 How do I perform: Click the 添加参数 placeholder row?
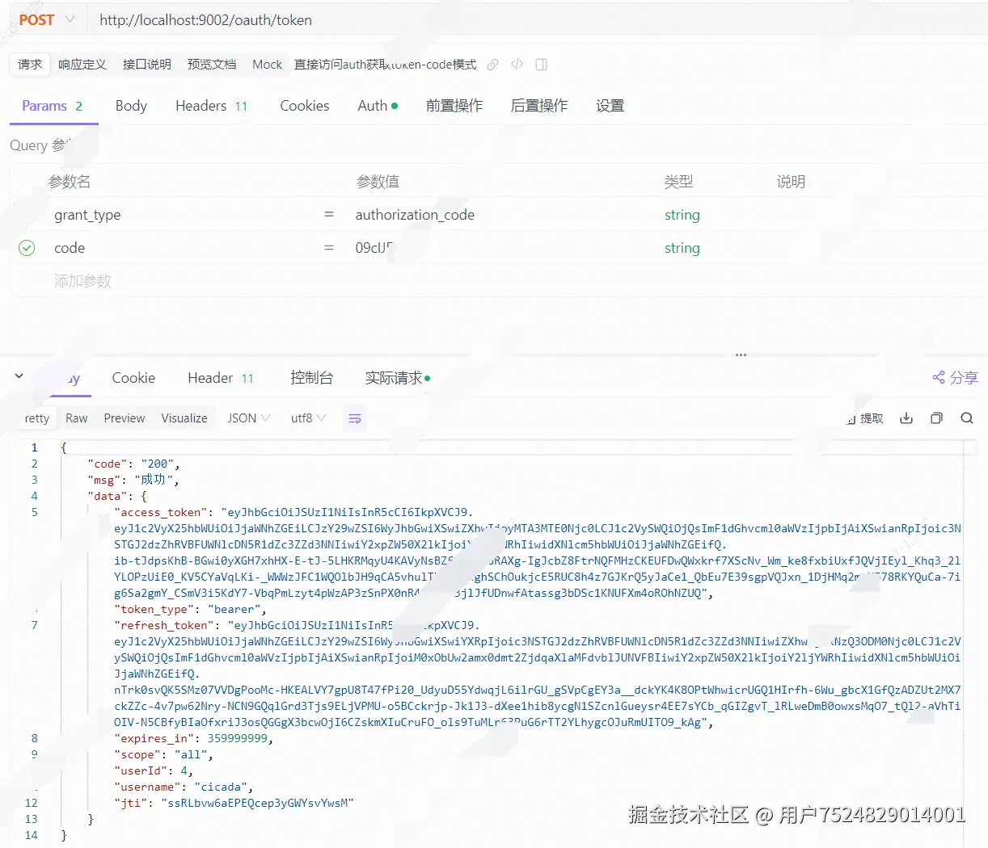(x=82, y=281)
